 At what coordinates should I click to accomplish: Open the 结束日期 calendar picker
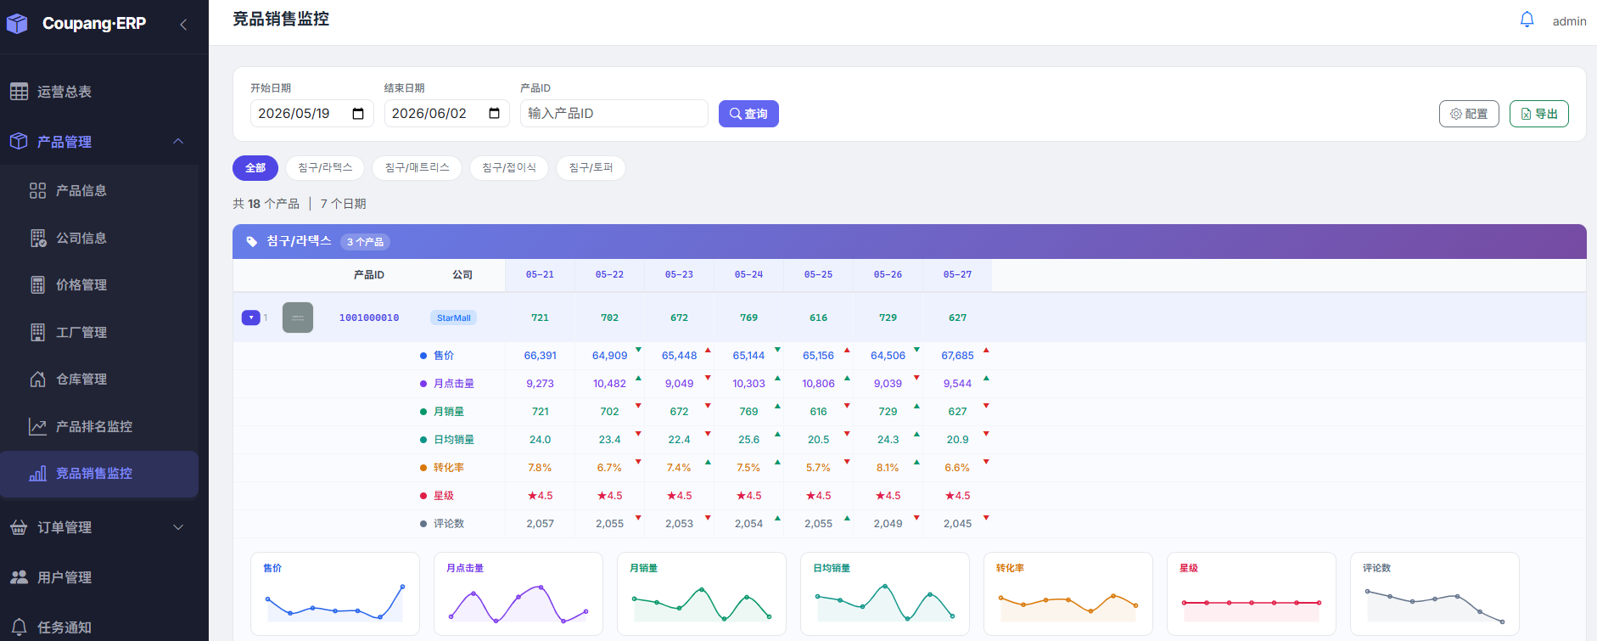[495, 114]
